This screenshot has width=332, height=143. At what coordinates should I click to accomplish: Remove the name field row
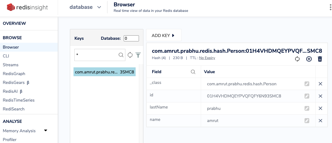(x=320, y=121)
